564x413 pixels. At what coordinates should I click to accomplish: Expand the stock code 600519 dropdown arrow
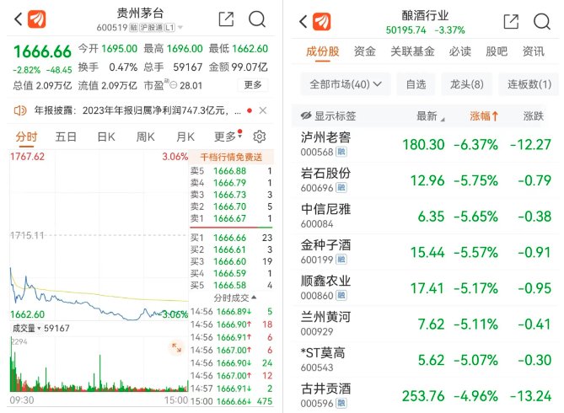coord(180,27)
